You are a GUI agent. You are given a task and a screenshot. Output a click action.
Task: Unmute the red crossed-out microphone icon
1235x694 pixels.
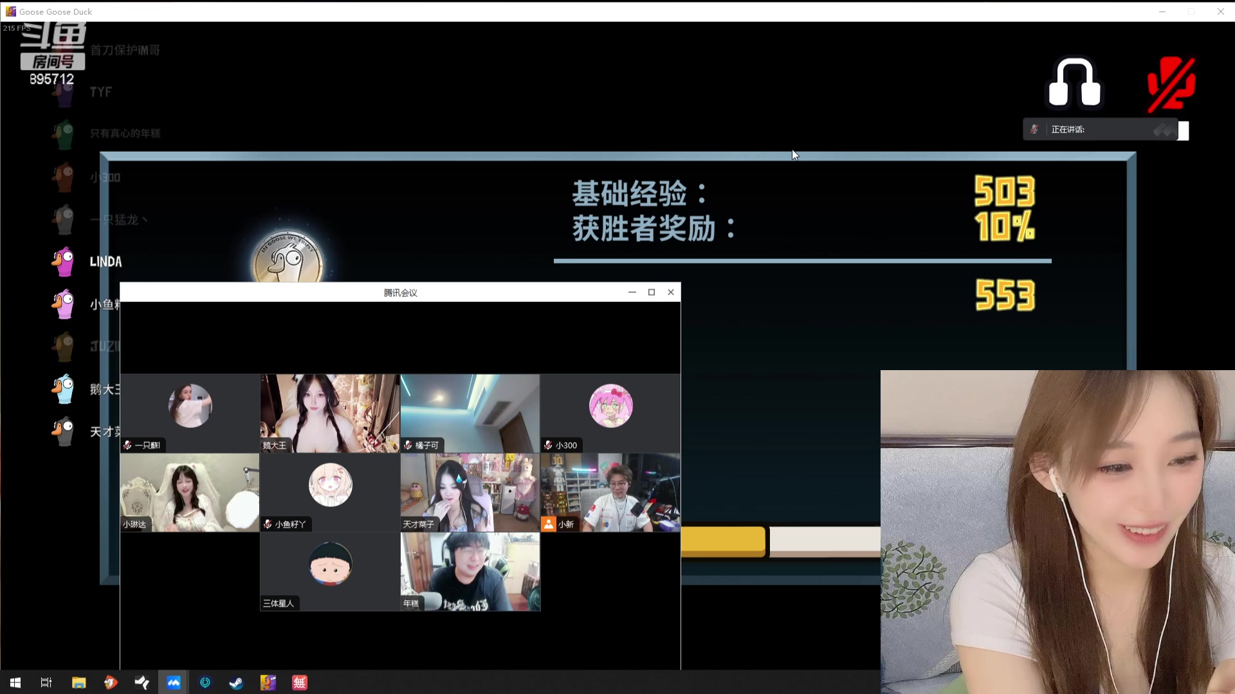[1171, 84]
